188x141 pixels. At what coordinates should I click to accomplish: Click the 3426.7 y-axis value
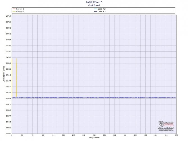click(x=8, y=57)
